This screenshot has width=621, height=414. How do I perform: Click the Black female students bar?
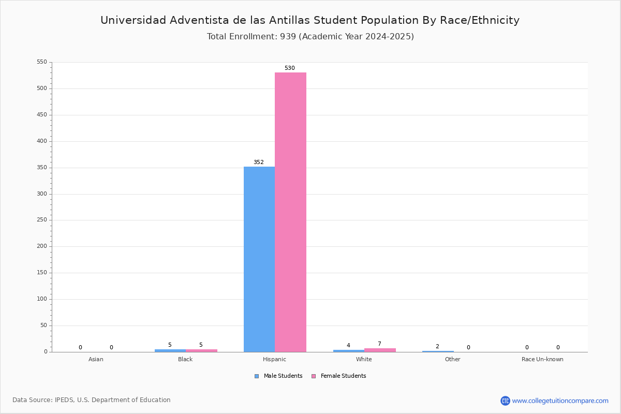click(x=201, y=350)
